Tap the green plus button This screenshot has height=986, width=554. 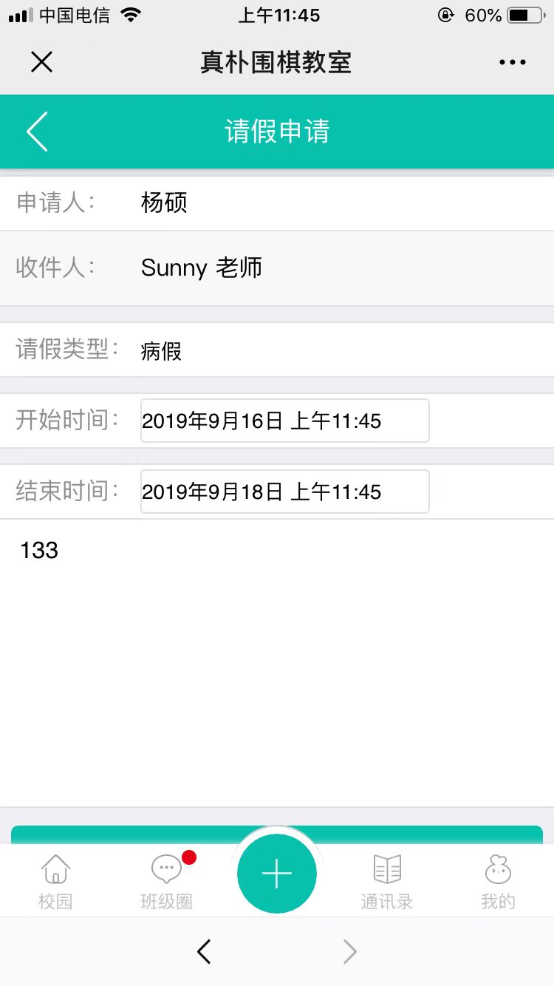point(277,874)
